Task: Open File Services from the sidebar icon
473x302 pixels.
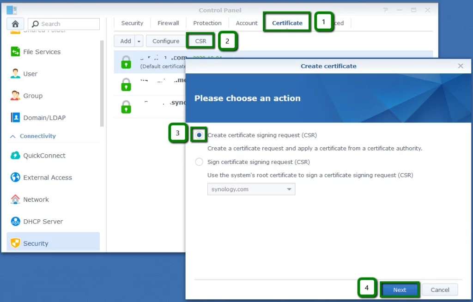Action: 15,52
